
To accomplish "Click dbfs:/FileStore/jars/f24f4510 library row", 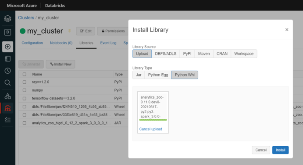I will point(71,107).
